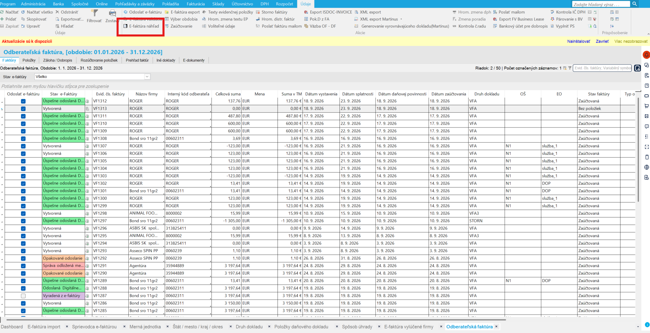Switch to the Položky tab
The image size is (650, 333).
pos(29,60)
